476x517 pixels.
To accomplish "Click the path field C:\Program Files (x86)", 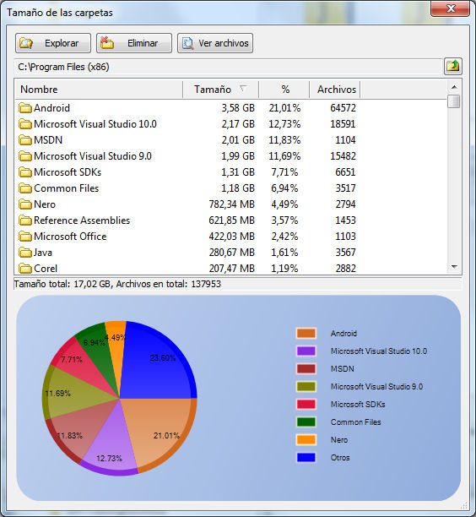I will coord(228,67).
